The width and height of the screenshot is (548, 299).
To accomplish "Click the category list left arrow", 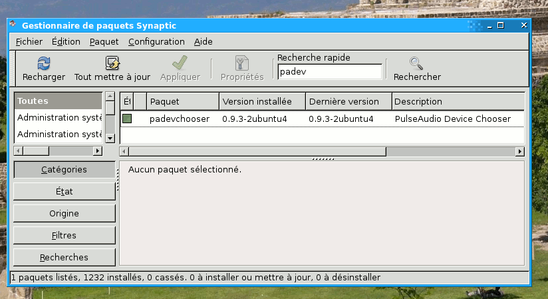I will coord(18,151).
